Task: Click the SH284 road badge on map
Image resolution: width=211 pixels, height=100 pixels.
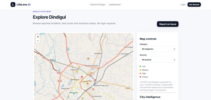Action: pyautogui.click(x=128, y=88)
